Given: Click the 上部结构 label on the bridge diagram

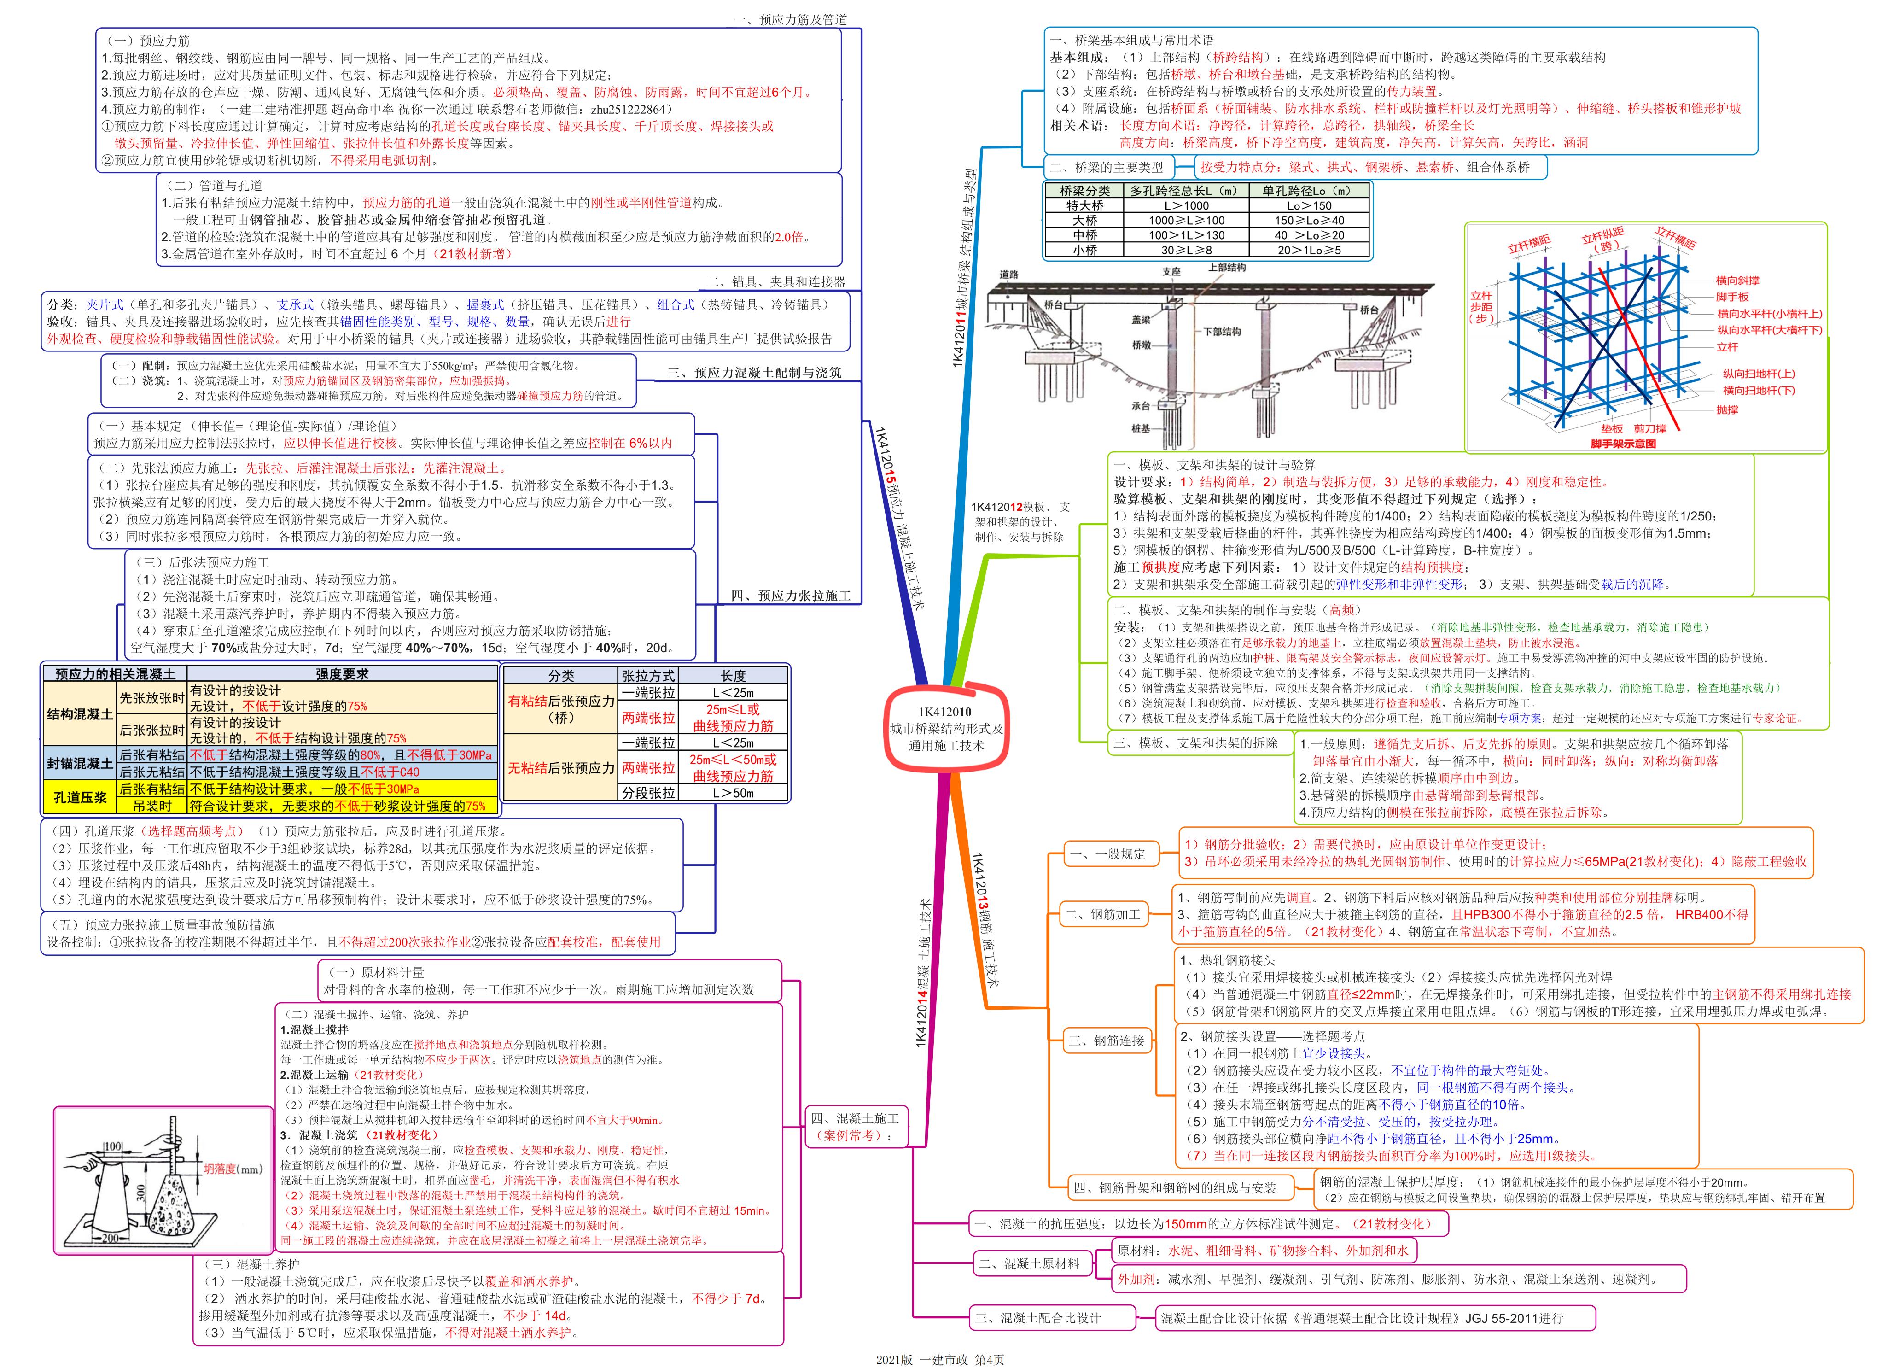Looking at the screenshot, I should click(x=1226, y=267).
